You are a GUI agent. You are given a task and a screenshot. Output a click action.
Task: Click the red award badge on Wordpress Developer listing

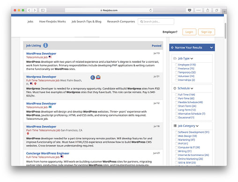[98, 77]
